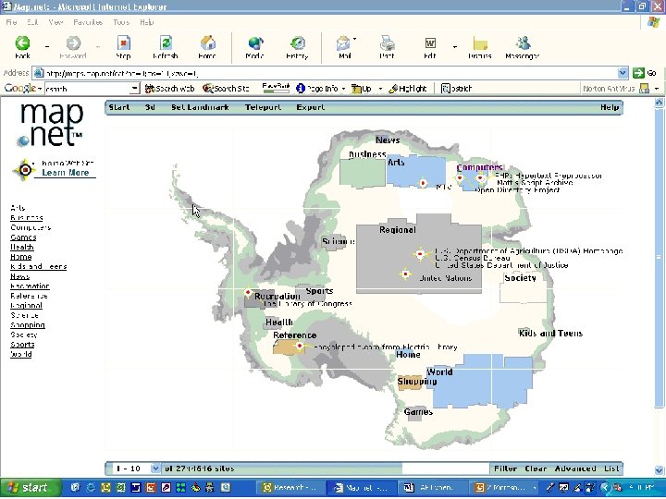Click the Library of Congress site marker
Image resolution: width=666 pixels, height=499 pixels.
[248, 292]
